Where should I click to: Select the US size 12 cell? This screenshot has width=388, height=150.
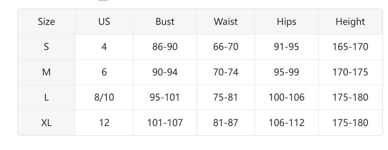click(x=104, y=123)
